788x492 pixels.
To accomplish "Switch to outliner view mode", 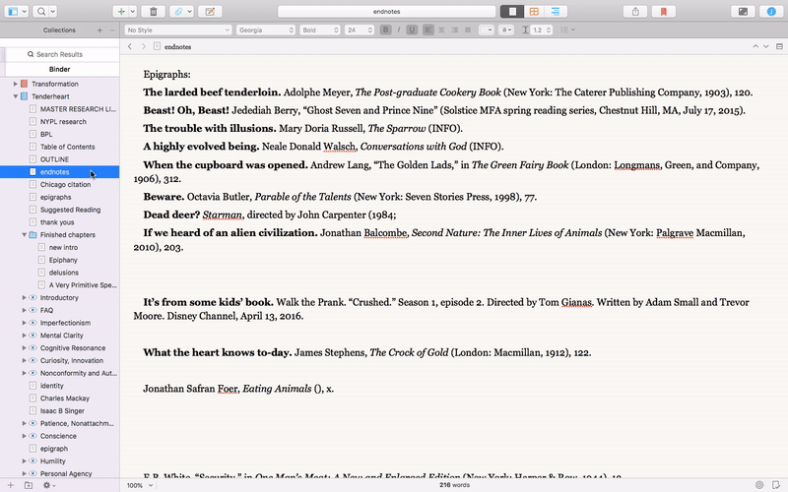I will click(x=556, y=11).
